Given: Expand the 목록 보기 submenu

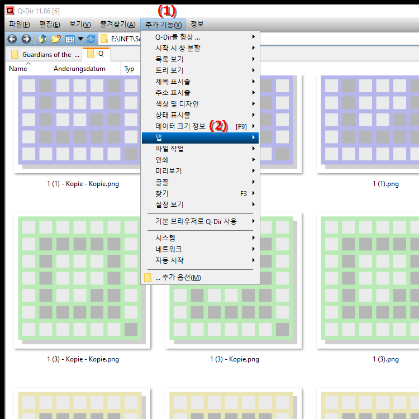Looking at the screenshot, I should coord(200,59).
